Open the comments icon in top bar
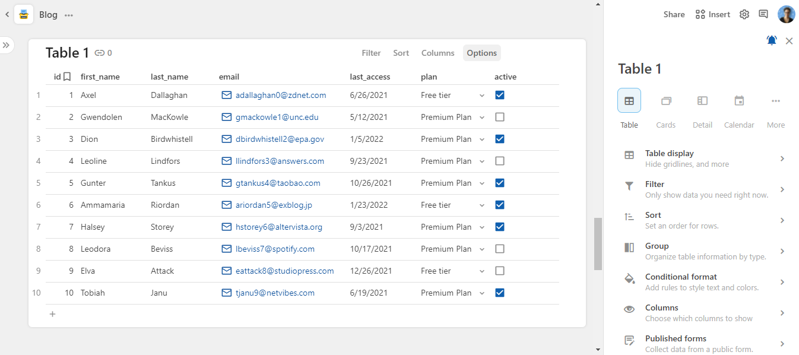Viewport: 799px width, 355px height. 763,14
